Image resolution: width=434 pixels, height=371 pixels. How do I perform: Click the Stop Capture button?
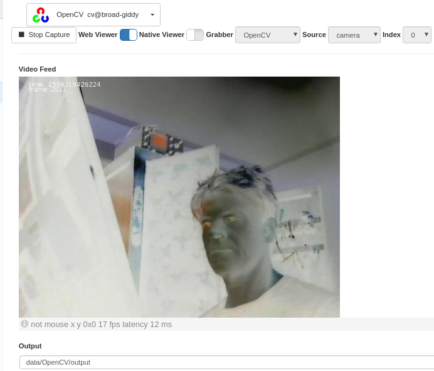pos(44,35)
